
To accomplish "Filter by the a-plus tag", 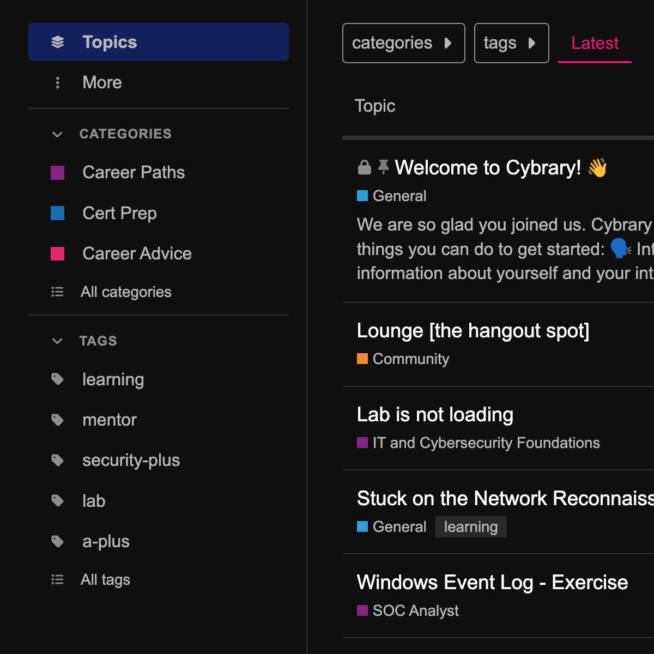I will click(x=159, y=542).
